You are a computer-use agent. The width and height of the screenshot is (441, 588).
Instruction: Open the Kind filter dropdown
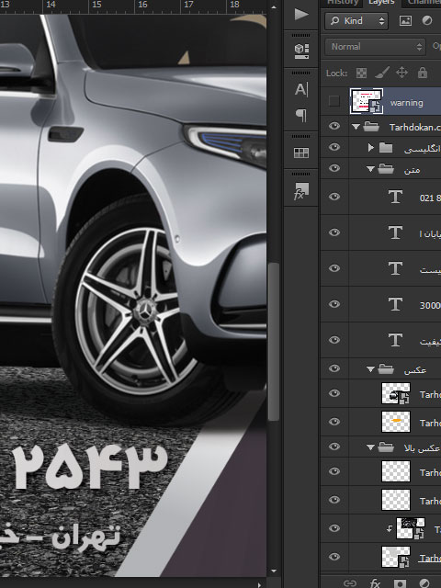coord(356,20)
